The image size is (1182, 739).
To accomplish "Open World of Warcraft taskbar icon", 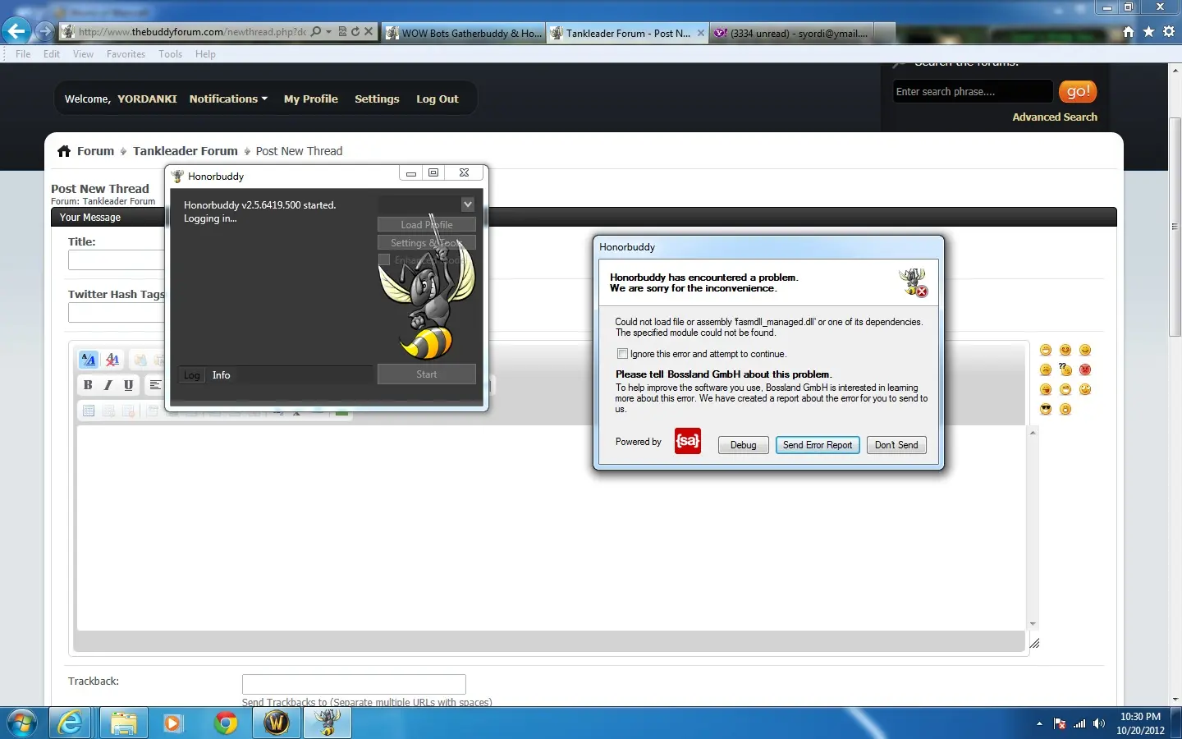I will pos(277,723).
